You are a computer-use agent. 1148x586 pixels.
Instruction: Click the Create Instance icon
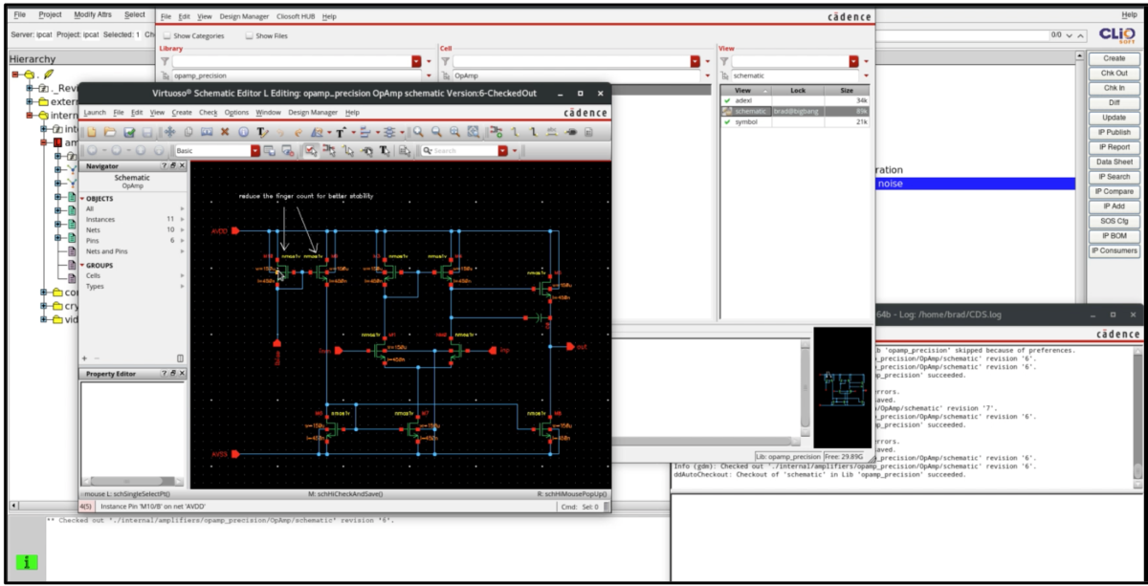pos(496,132)
